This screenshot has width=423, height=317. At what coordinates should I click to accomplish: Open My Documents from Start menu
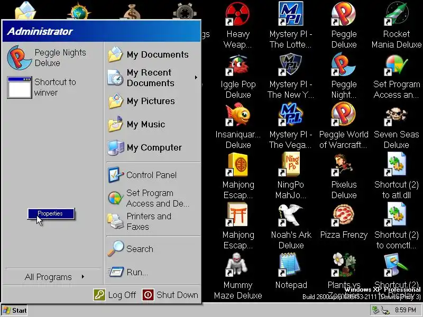153,54
